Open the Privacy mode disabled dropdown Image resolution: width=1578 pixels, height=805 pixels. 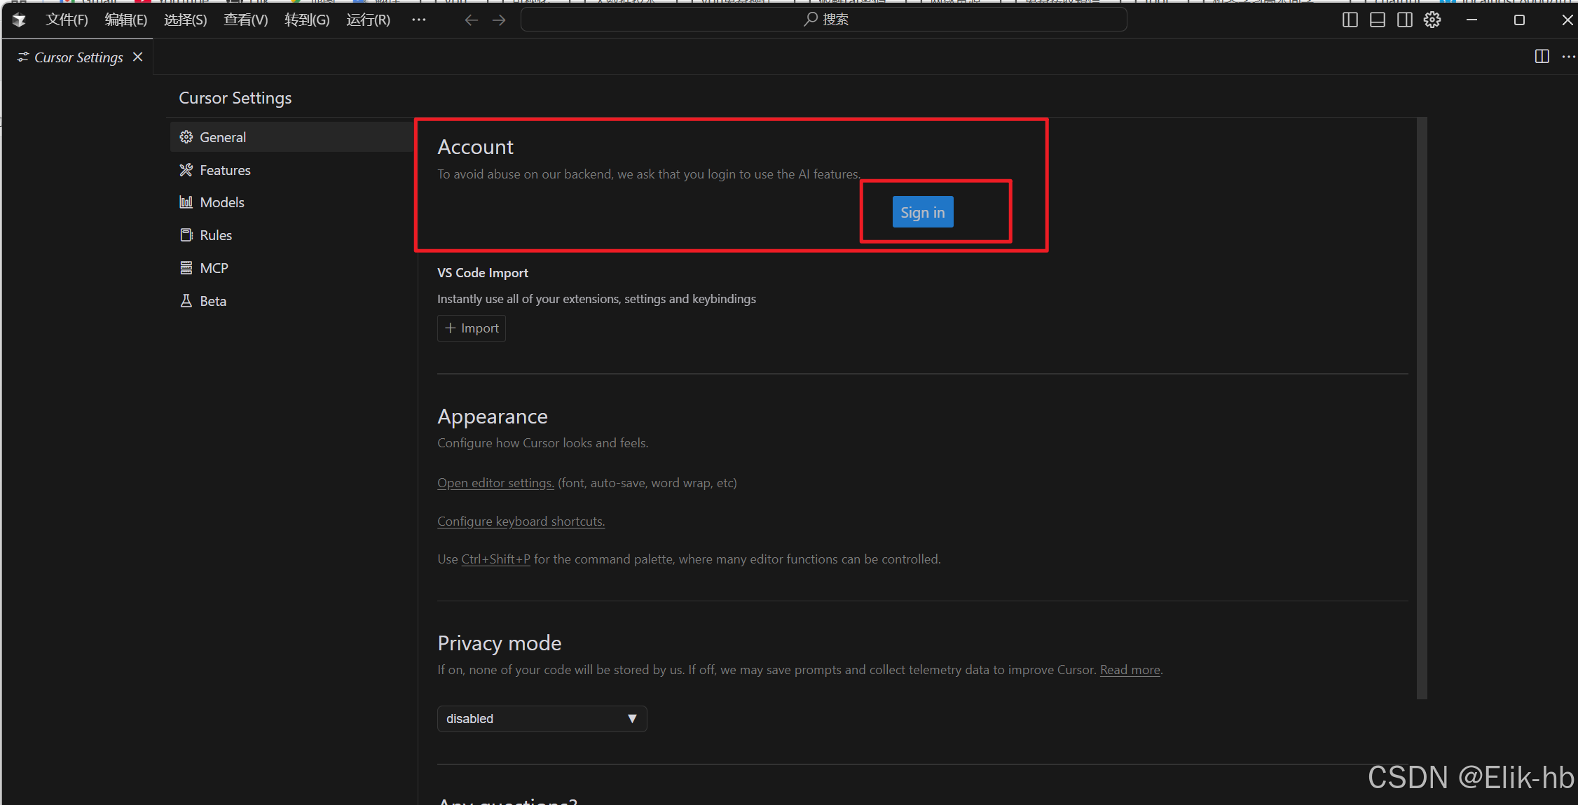542,719
